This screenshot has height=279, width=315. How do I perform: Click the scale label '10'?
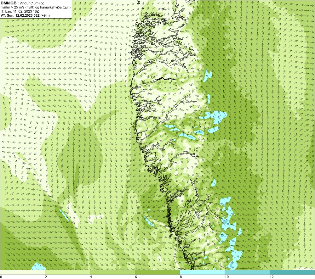[227, 277]
